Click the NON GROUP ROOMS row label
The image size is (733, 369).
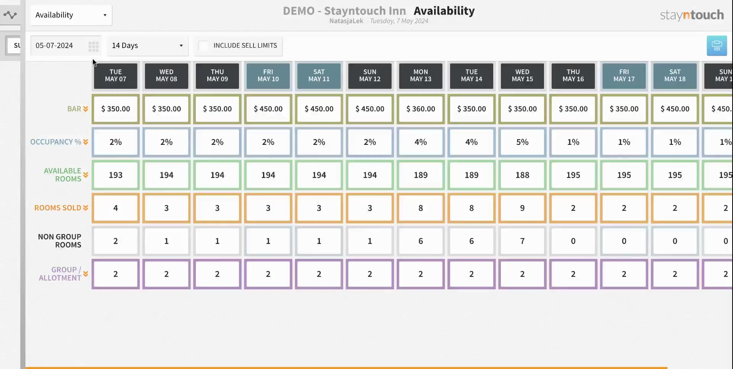(x=60, y=241)
